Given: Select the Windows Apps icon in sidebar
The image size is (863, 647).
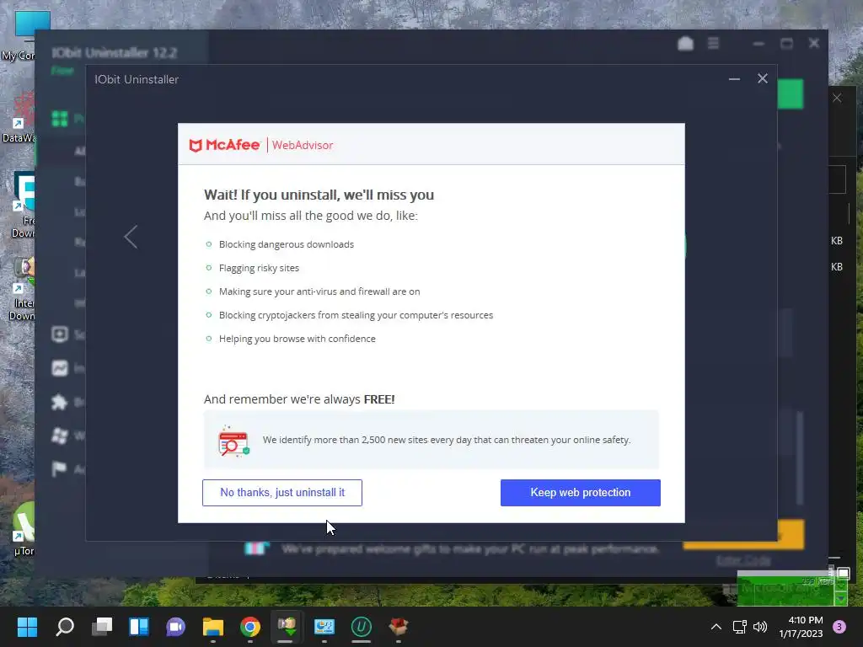Looking at the screenshot, I should (x=60, y=436).
